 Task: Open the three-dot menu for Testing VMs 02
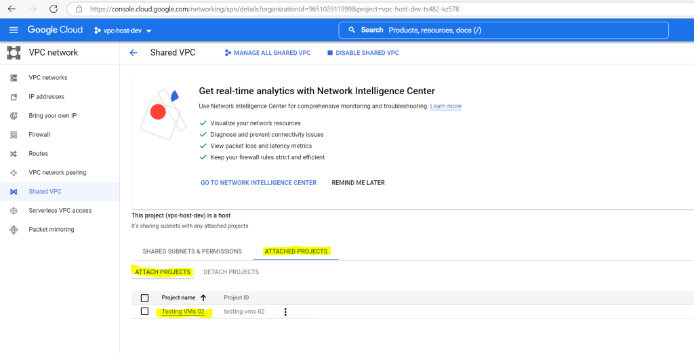click(x=285, y=312)
